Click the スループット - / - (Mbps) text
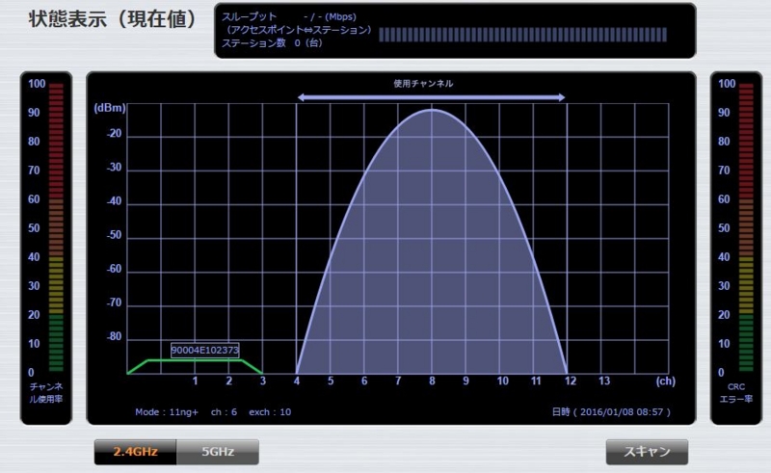771x473 pixels. 288,16
